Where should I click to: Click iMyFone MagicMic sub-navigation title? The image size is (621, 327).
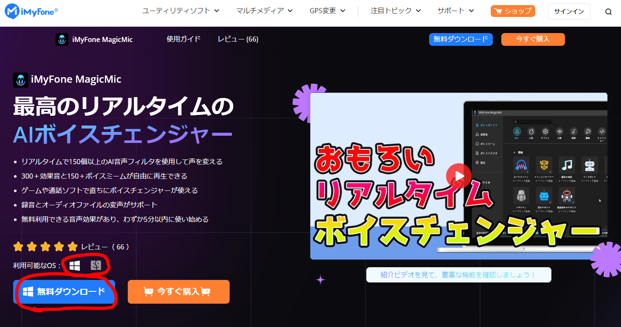(x=102, y=39)
